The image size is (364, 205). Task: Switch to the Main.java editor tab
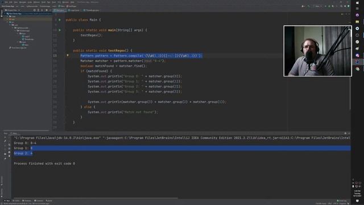59,10
